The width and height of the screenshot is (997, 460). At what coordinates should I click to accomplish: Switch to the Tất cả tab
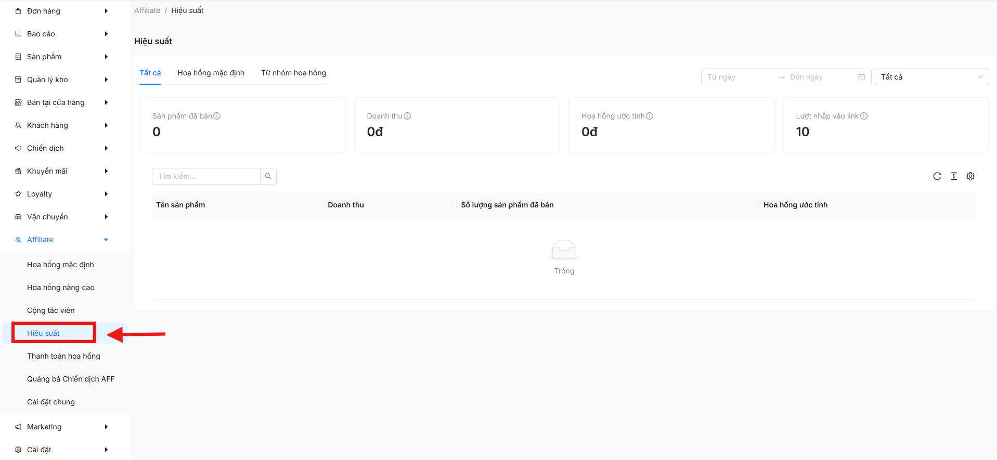point(150,73)
